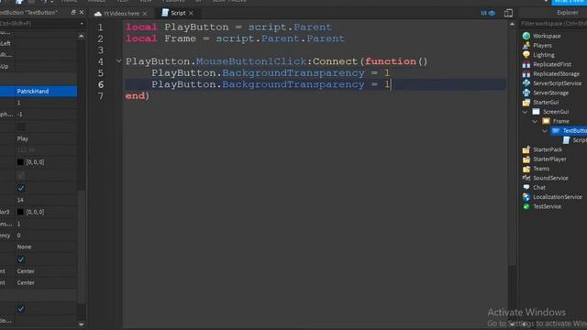Click the SoundService icon in Explorer
Screen dimensions: 587x330
pos(526,178)
